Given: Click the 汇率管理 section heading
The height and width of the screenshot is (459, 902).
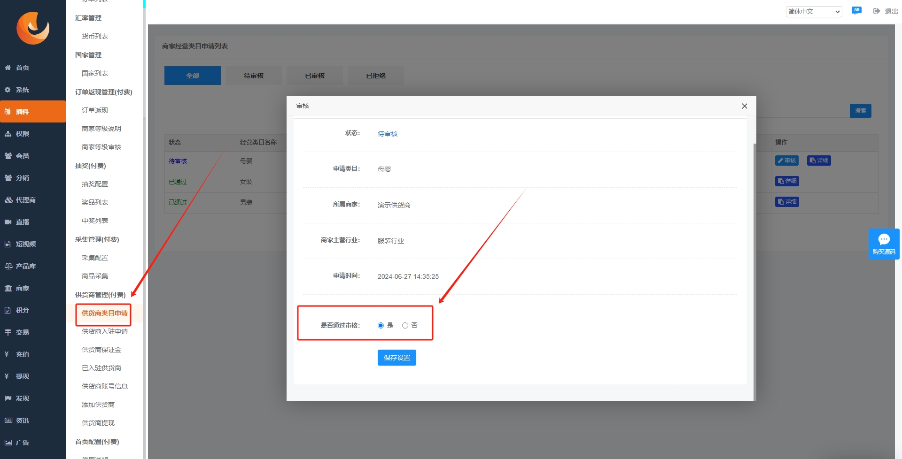Looking at the screenshot, I should (x=88, y=18).
